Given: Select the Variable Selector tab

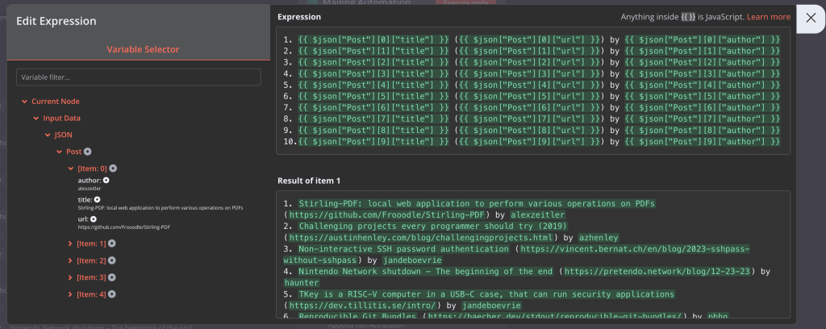Looking at the screenshot, I should 143,49.
